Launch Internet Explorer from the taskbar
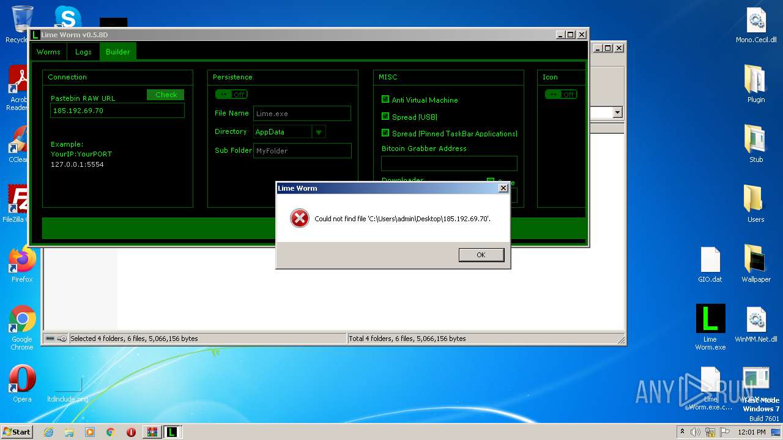The width and height of the screenshot is (783, 440). pos(48,432)
